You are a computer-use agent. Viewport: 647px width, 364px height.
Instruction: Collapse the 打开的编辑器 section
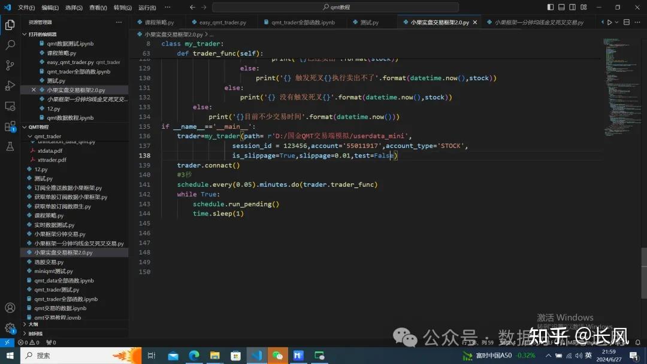point(42,34)
